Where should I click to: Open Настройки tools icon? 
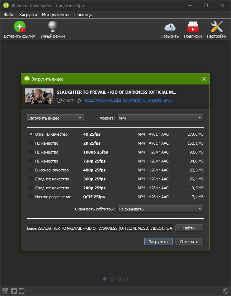pos(217,26)
